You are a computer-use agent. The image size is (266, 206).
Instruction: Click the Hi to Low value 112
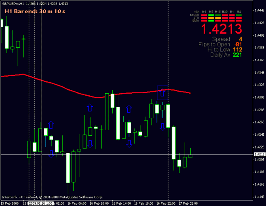[237, 50]
